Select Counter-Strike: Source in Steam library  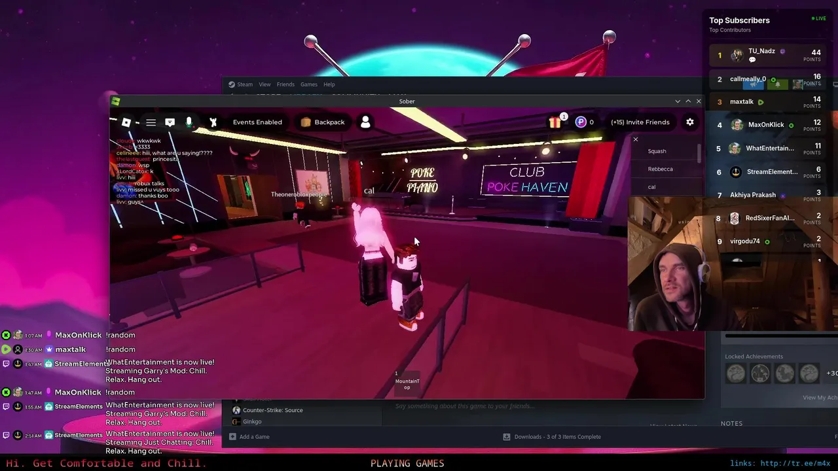pos(272,410)
